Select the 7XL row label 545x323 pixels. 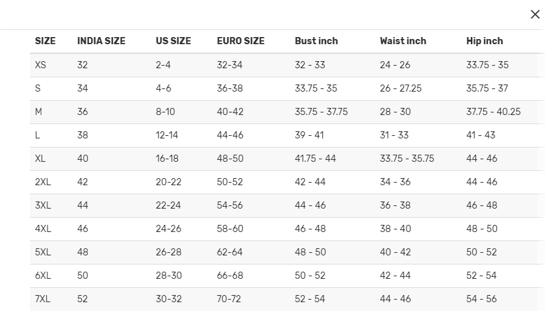pyautogui.click(x=42, y=299)
